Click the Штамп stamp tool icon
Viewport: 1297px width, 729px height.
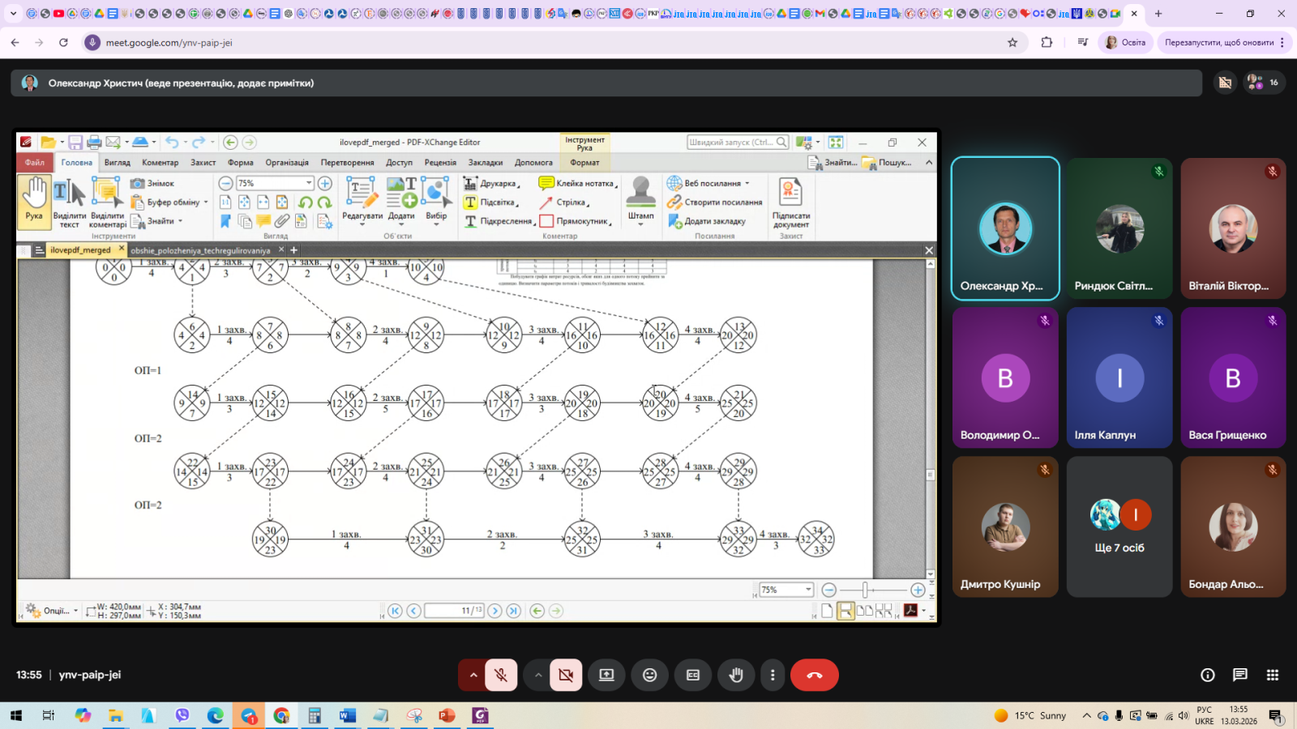[640, 198]
